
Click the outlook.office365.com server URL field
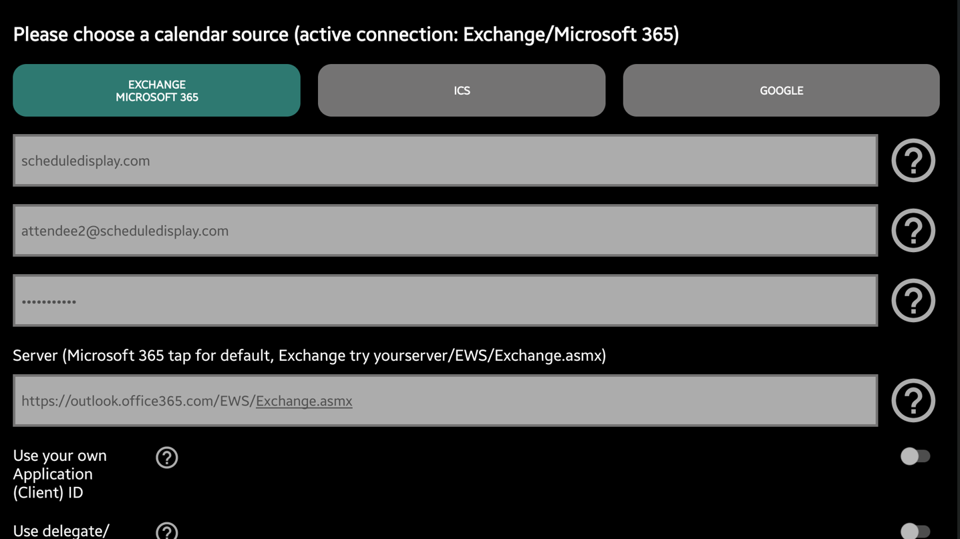(445, 401)
